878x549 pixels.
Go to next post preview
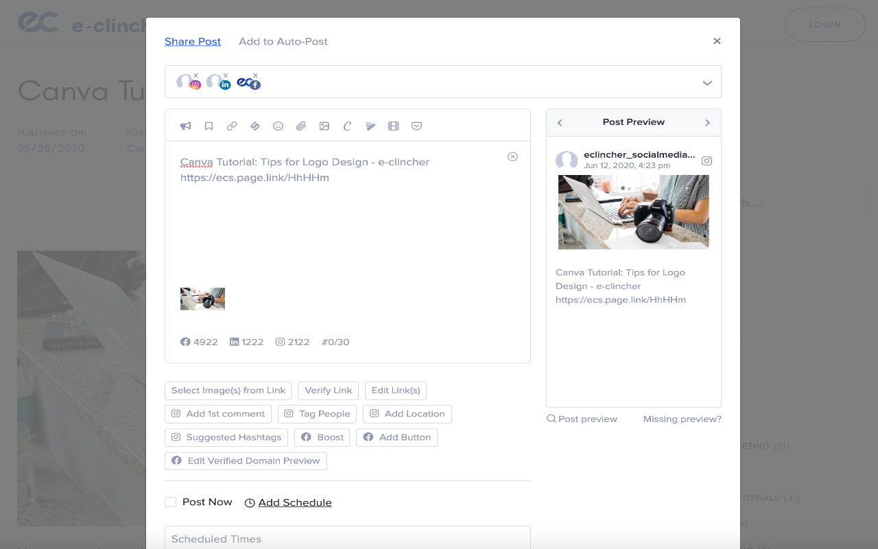coord(707,123)
